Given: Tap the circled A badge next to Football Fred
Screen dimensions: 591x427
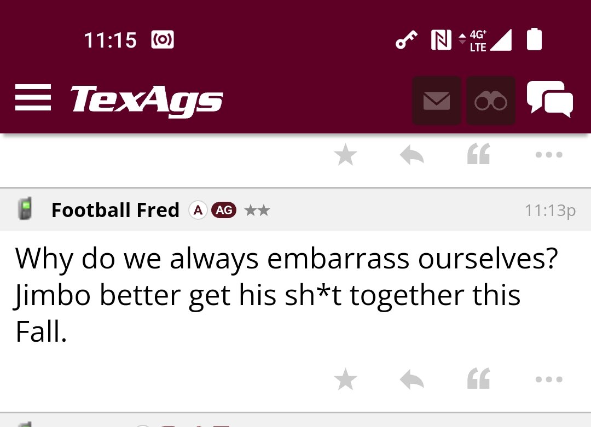Looking at the screenshot, I should click(x=198, y=210).
